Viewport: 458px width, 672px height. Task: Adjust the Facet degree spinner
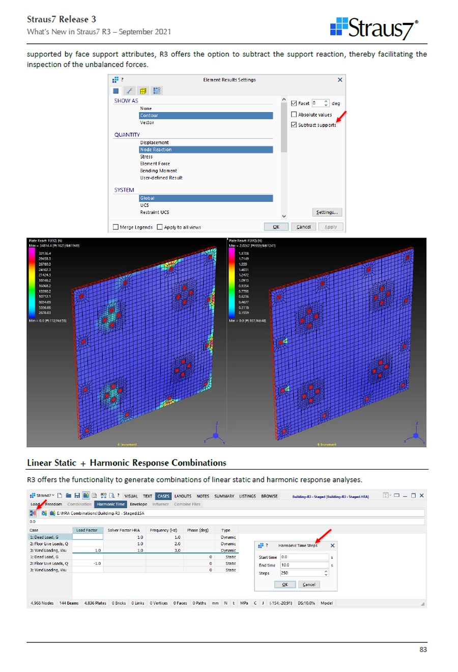(326, 104)
